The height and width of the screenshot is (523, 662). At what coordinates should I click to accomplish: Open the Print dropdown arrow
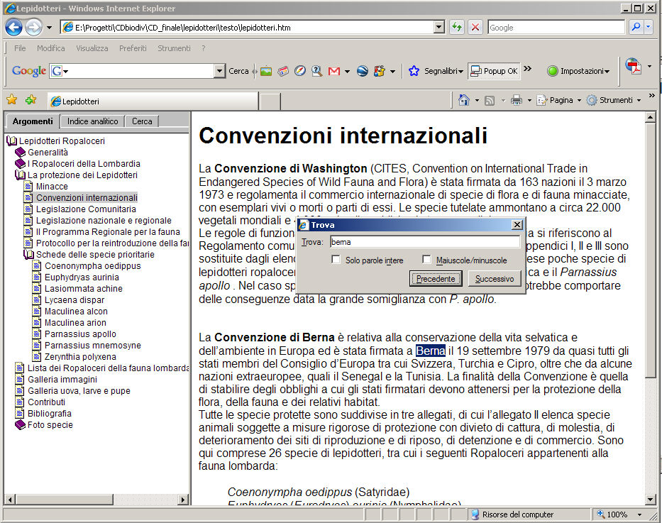coord(529,101)
